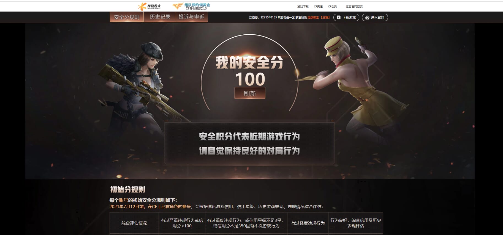Open the CF 组队预约领黄金 banner logo
The width and height of the screenshot is (503, 235).
191,6
